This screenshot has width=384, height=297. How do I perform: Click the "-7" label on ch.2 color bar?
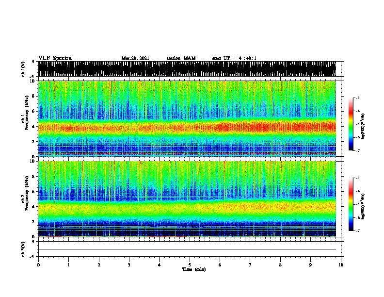pos(358,231)
